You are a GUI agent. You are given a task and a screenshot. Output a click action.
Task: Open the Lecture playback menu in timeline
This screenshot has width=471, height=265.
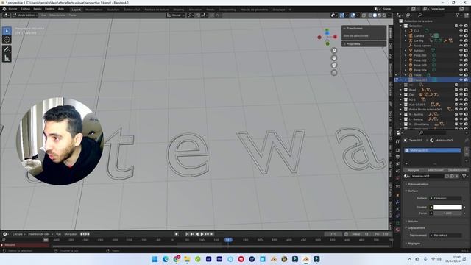coord(18,234)
